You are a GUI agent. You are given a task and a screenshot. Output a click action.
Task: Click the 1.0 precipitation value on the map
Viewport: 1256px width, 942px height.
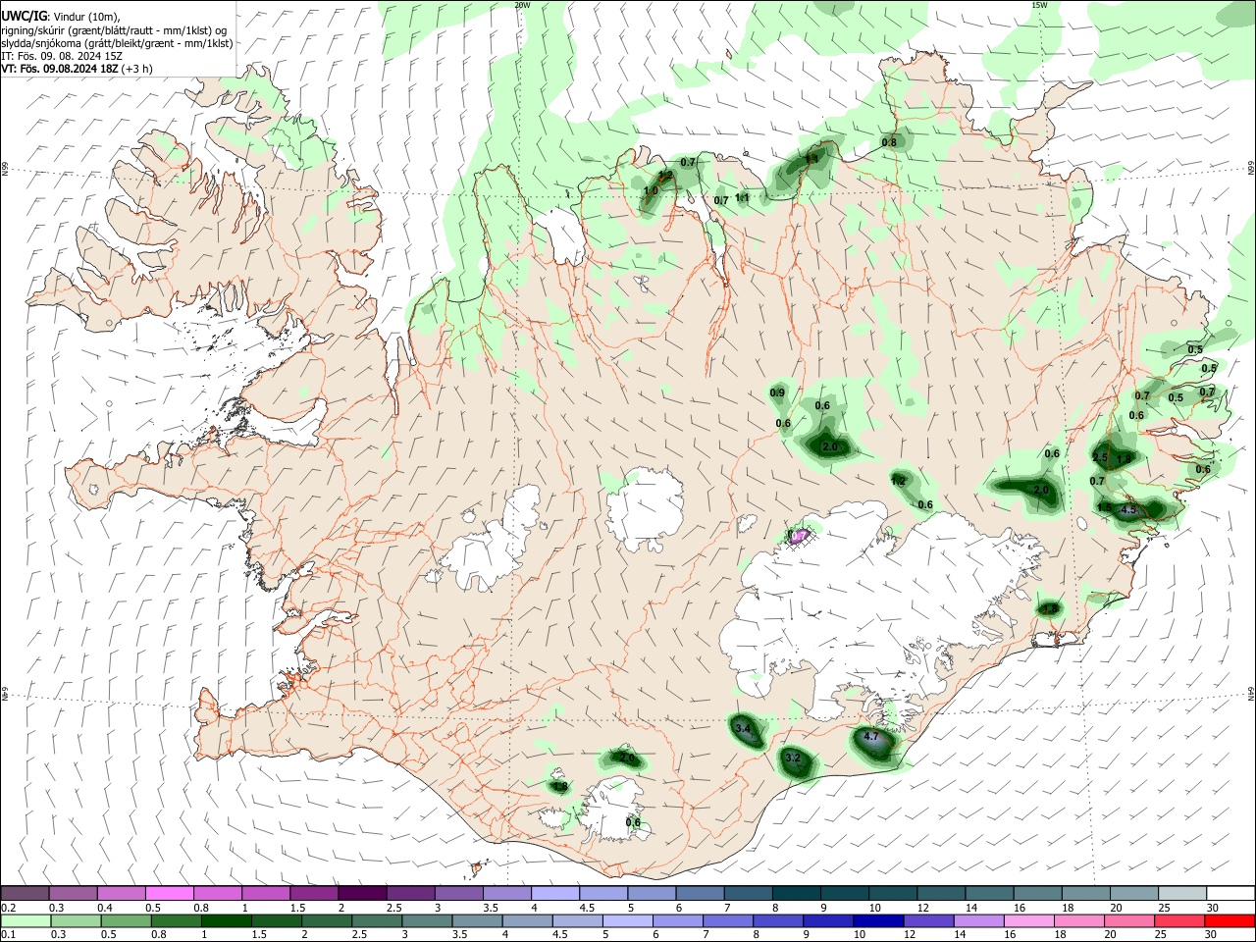pos(652,191)
